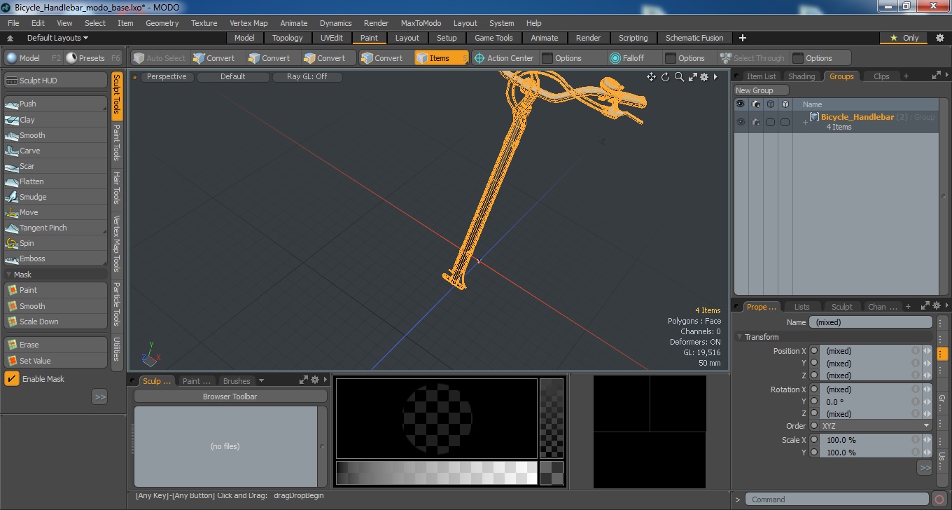Open vertical Paint Tools tab

click(x=117, y=143)
